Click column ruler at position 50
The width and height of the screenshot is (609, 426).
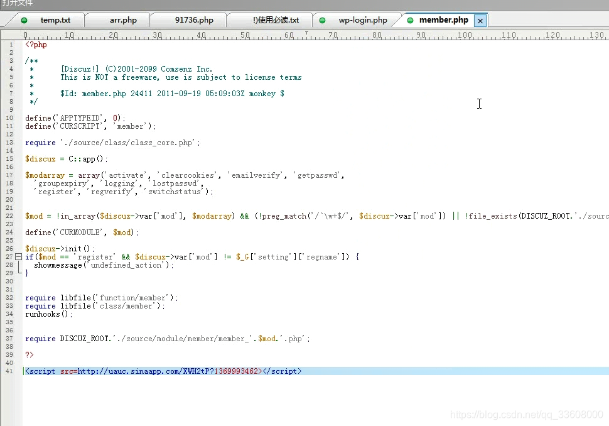tap(245, 35)
